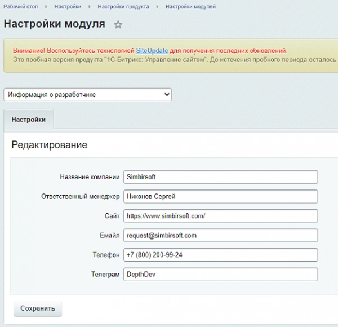This screenshot has height=327, width=338.
Task: Click the 'Сохранить' button
Action: pos(38,308)
